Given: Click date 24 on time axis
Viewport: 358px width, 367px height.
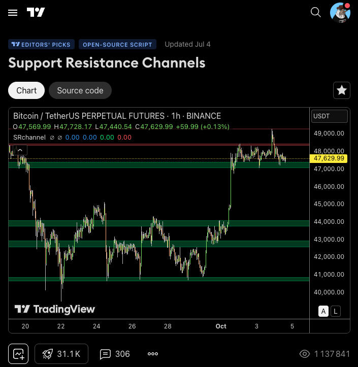Looking at the screenshot, I should [96, 326].
